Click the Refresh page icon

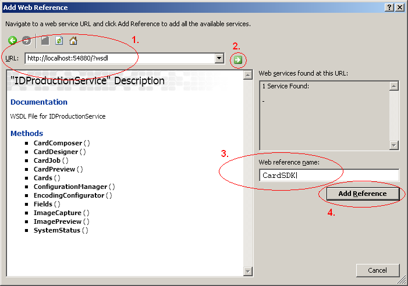[59, 41]
